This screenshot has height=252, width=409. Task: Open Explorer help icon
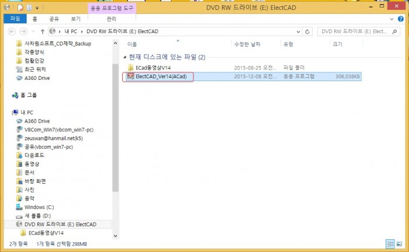pyautogui.click(x=401, y=19)
